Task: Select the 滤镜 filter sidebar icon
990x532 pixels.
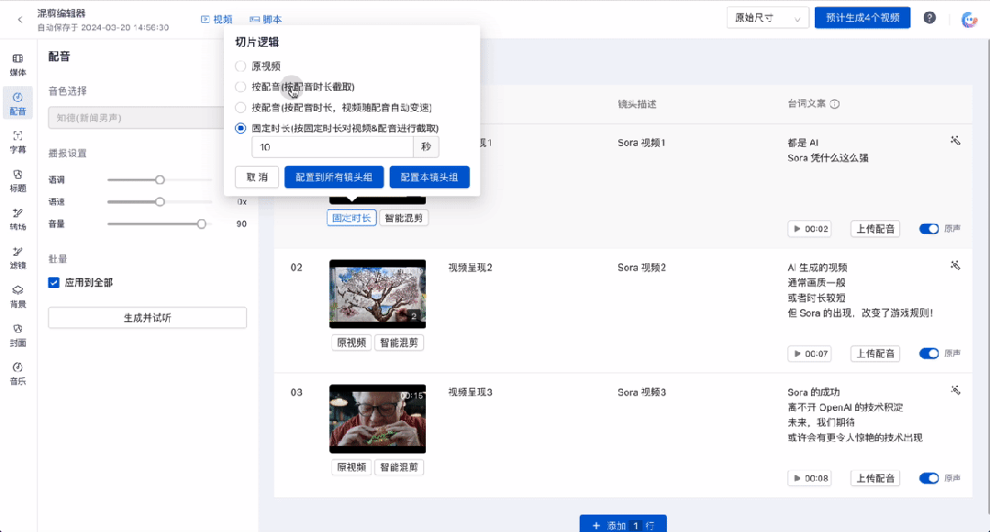Action: tap(17, 258)
